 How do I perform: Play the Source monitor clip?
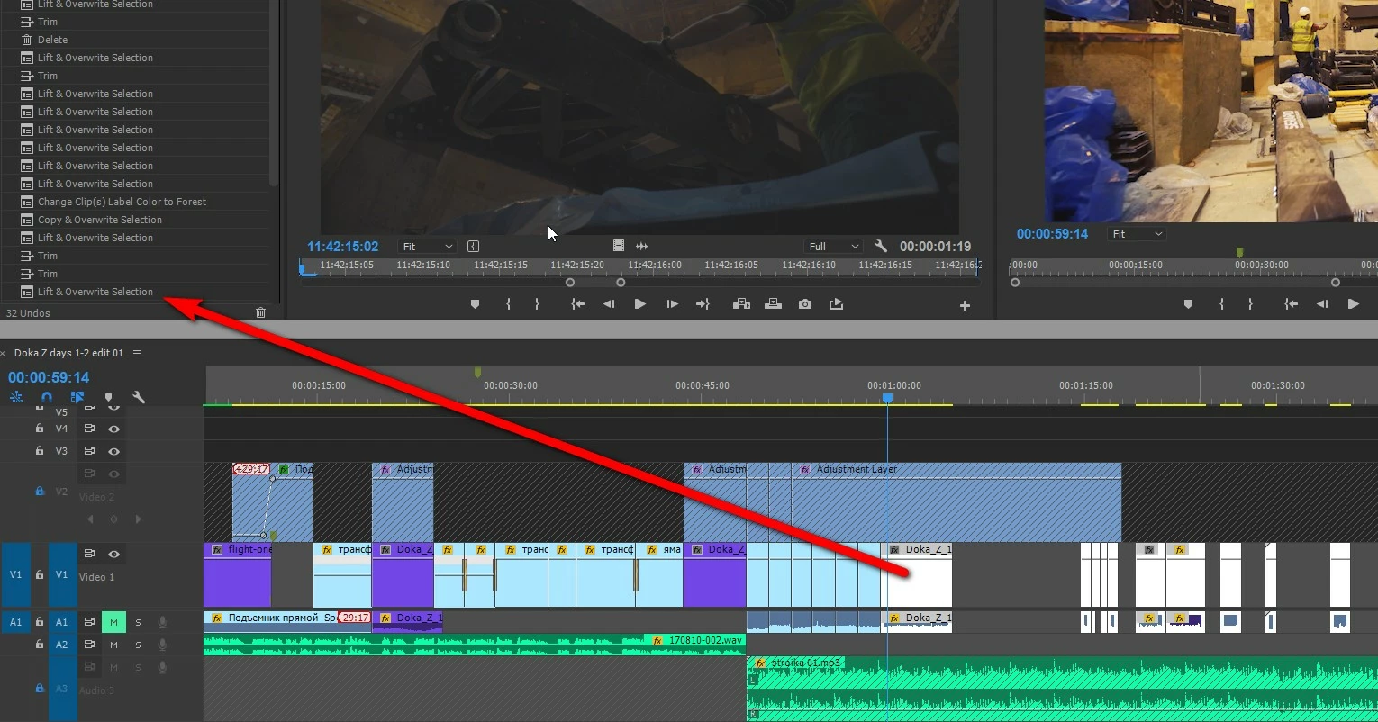click(x=640, y=304)
